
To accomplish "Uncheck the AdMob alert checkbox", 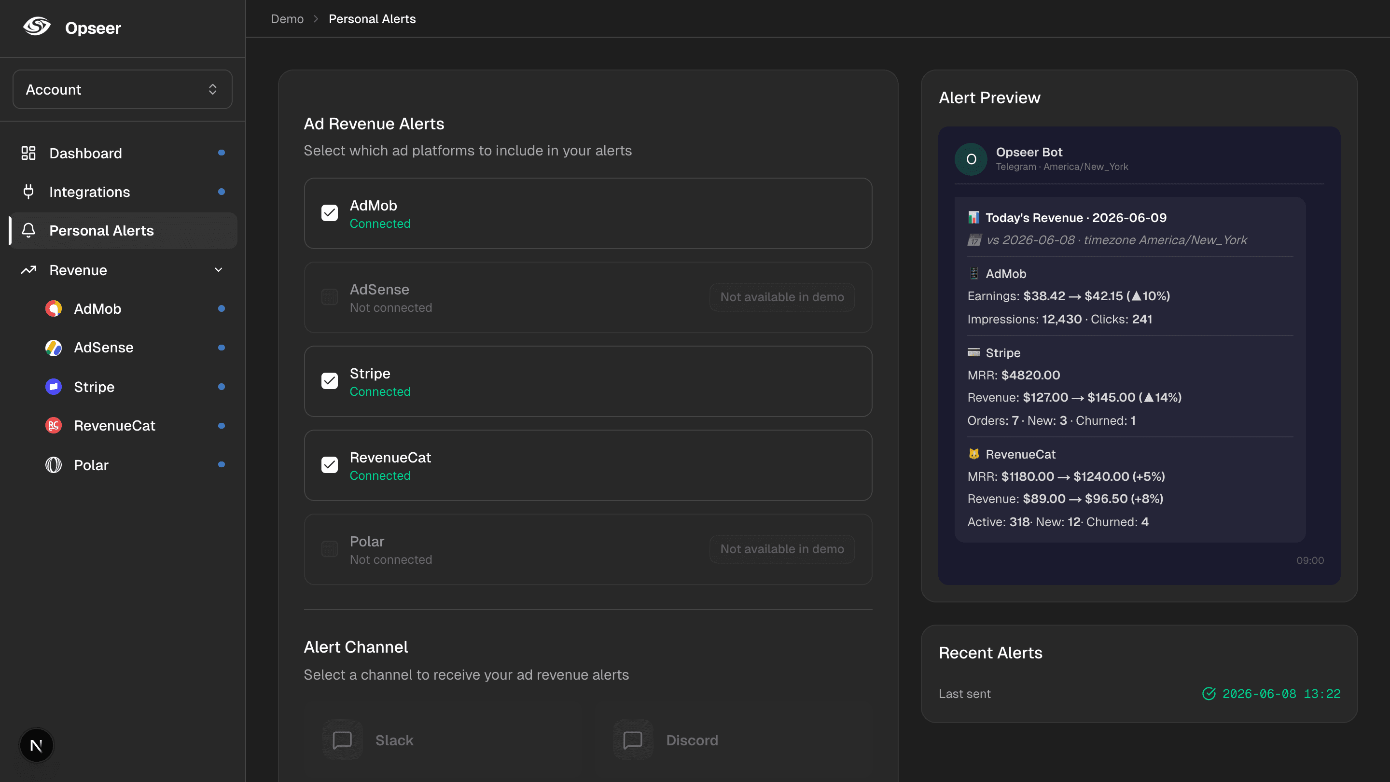I will coord(330,213).
